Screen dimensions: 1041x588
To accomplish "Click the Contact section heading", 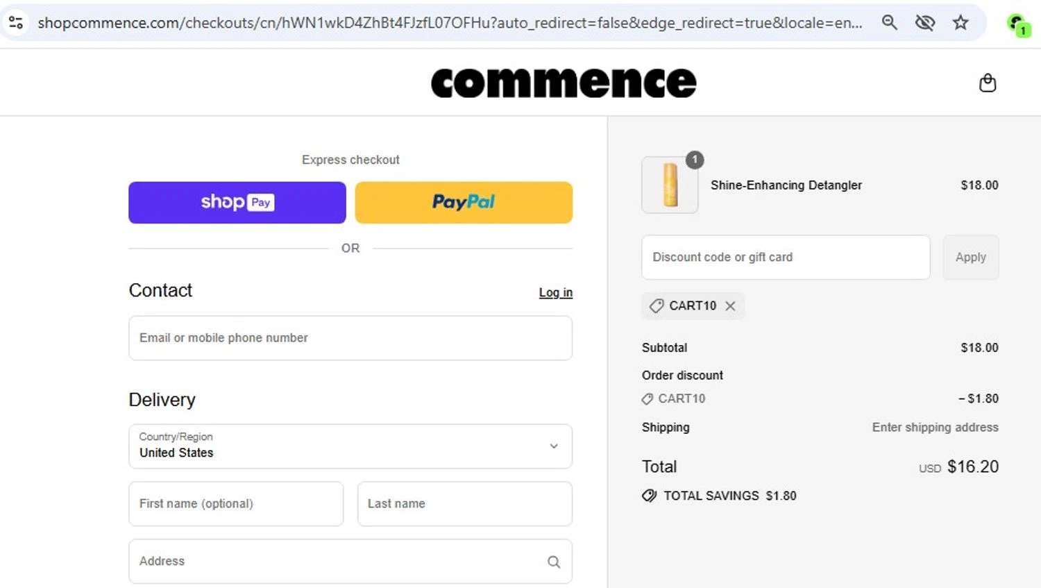I will (x=160, y=290).
